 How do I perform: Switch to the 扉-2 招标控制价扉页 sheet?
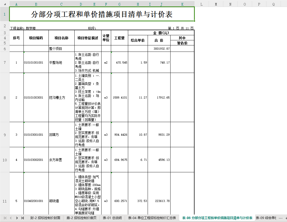pos(81,218)
